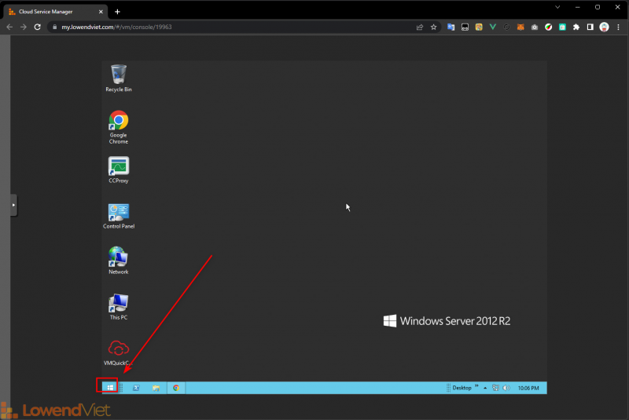Open a new browser tab
This screenshot has width=629, height=420.
pyautogui.click(x=117, y=12)
